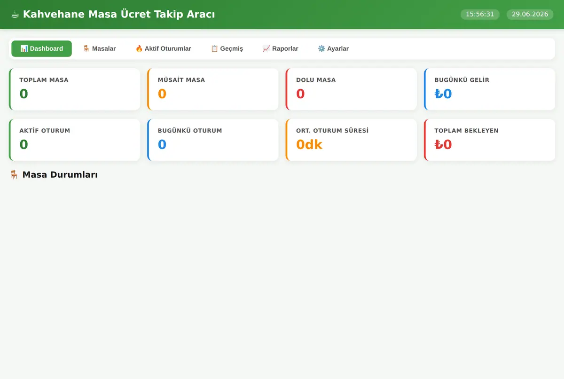Select the Aktif Oturum stat card
The width and height of the screenshot is (564, 379).
(74, 140)
